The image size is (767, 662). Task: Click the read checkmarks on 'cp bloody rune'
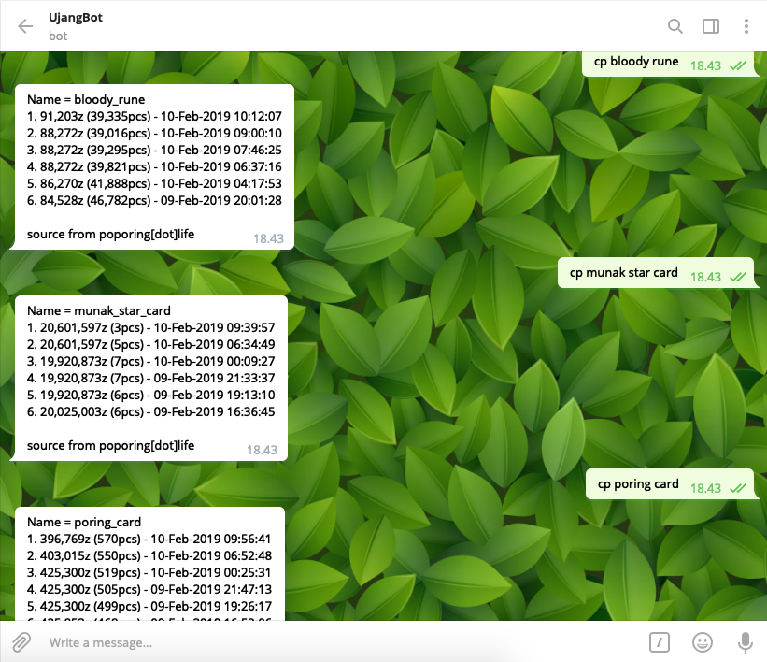click(737, 65)
